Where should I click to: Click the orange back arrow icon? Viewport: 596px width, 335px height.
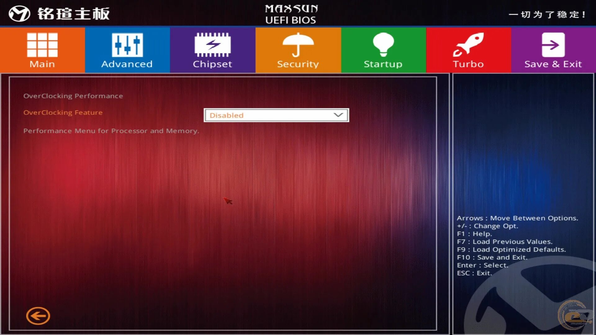point(38,316)
